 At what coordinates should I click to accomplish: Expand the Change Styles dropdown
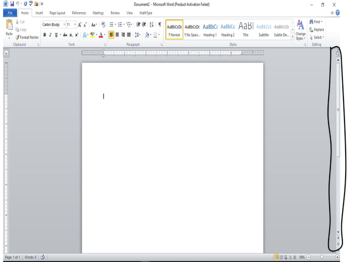coord(300,30)
